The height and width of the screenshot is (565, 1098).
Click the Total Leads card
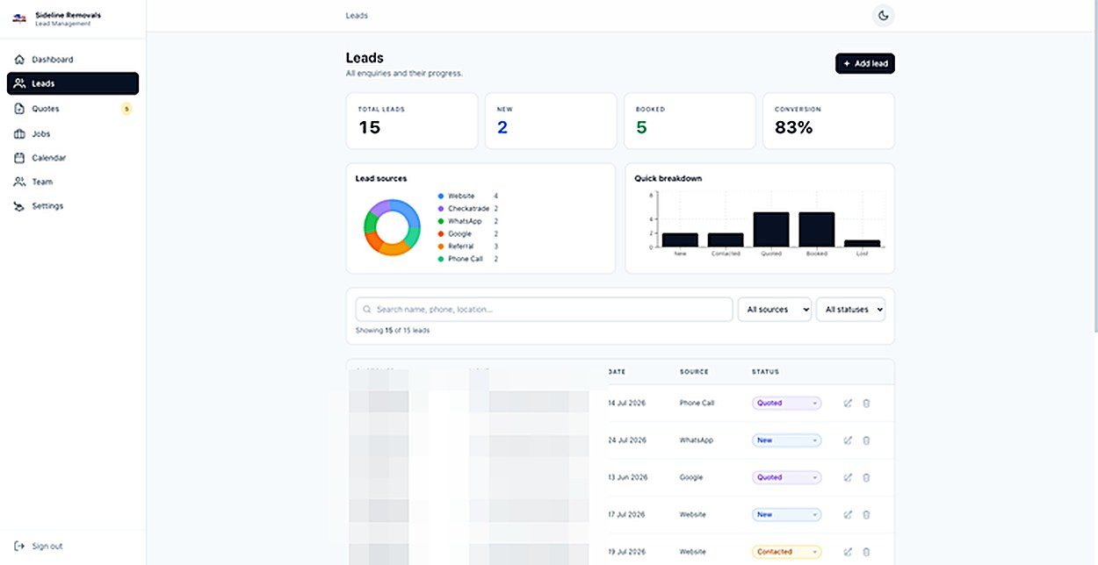point(412,121)
